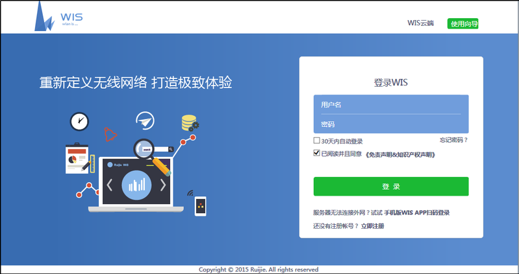Image resolution: width=519 pixels, height=274 pixels.
Task: Click the 忘记密码? link
Action: click(453, 140)
